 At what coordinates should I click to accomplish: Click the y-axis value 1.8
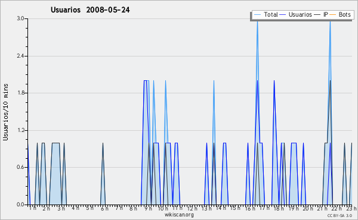[20, 93]
